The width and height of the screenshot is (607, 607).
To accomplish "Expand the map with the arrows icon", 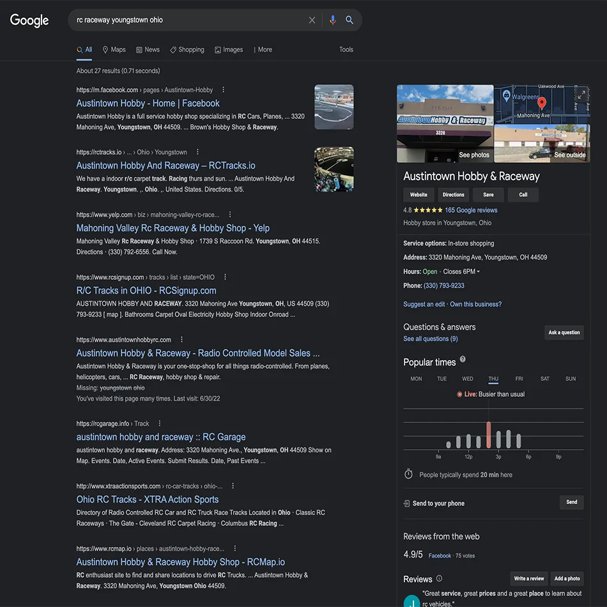I will pos(581,95).
